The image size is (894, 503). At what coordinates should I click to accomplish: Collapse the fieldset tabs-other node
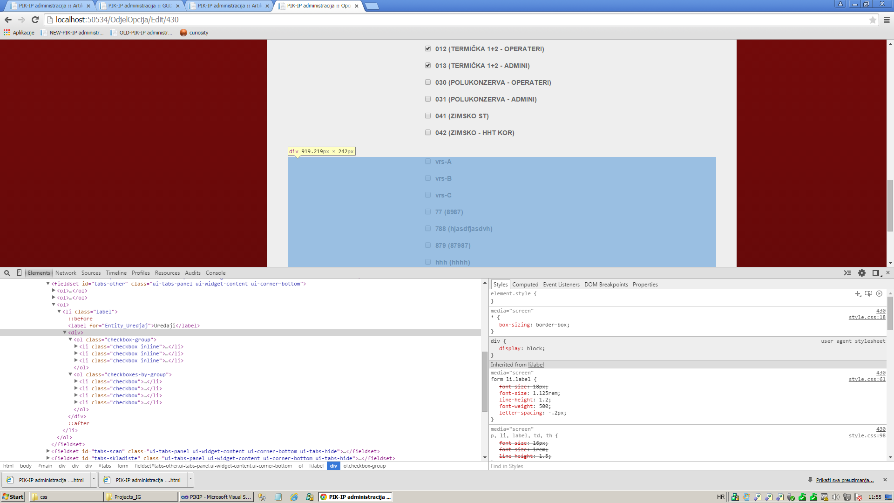coord(48,283)
